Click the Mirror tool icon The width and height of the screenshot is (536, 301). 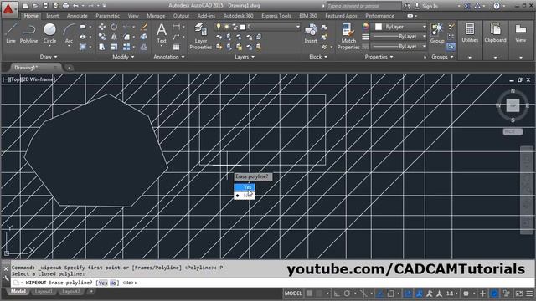coord(114,37)
